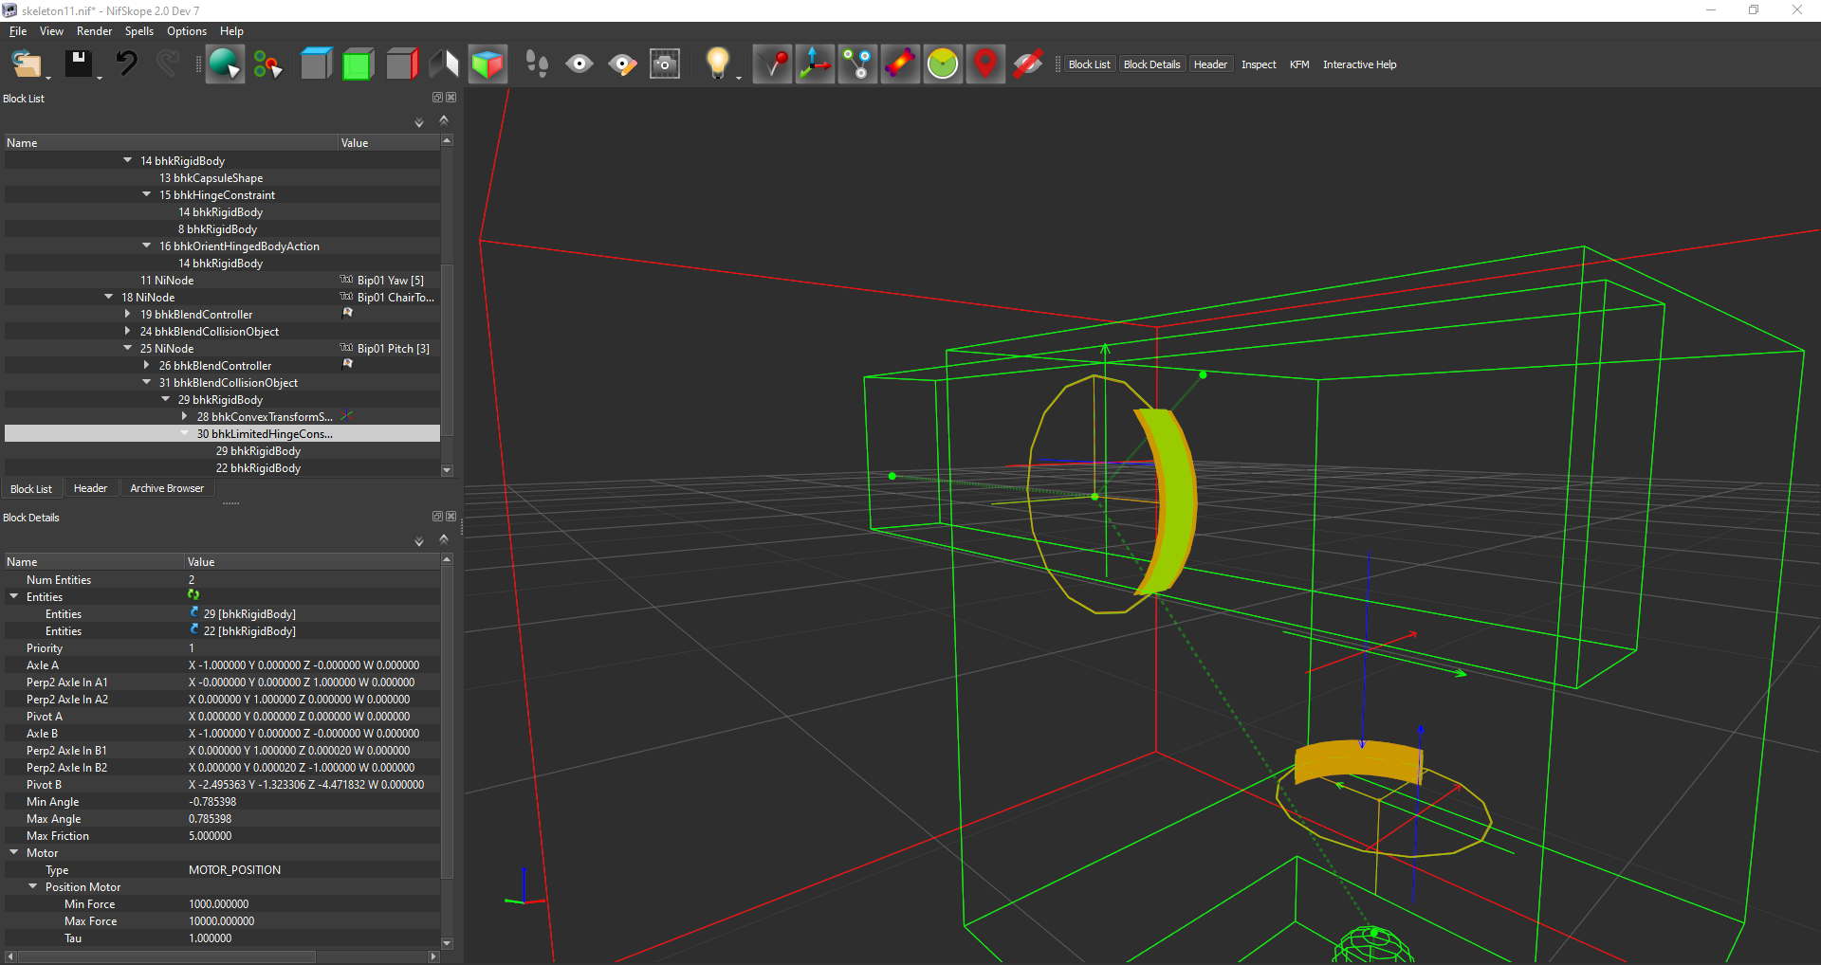This screenshot has width=1821, height=965.
Task: Toggle Block Details dock in toolbar
Action: (x=1151, y=64)
